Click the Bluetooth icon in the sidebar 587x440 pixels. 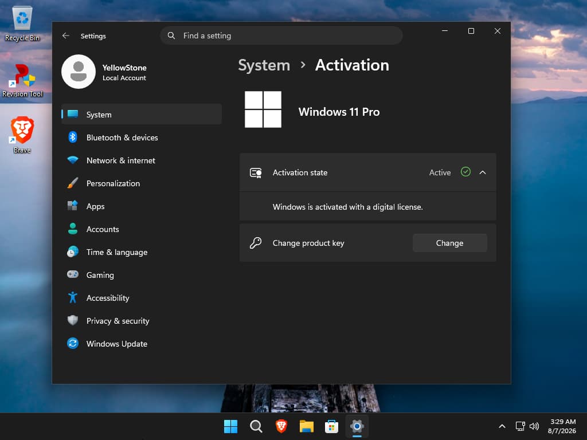pos(73,137)
